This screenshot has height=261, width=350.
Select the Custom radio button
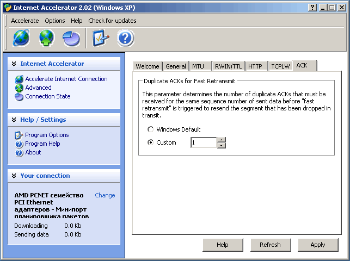coord(150,142)
